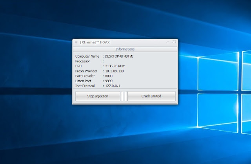Minimize the Xtreme HOAX window
The width and height of the screenshot is (251, 164).
pyautogui.click(x=168, y=42)
